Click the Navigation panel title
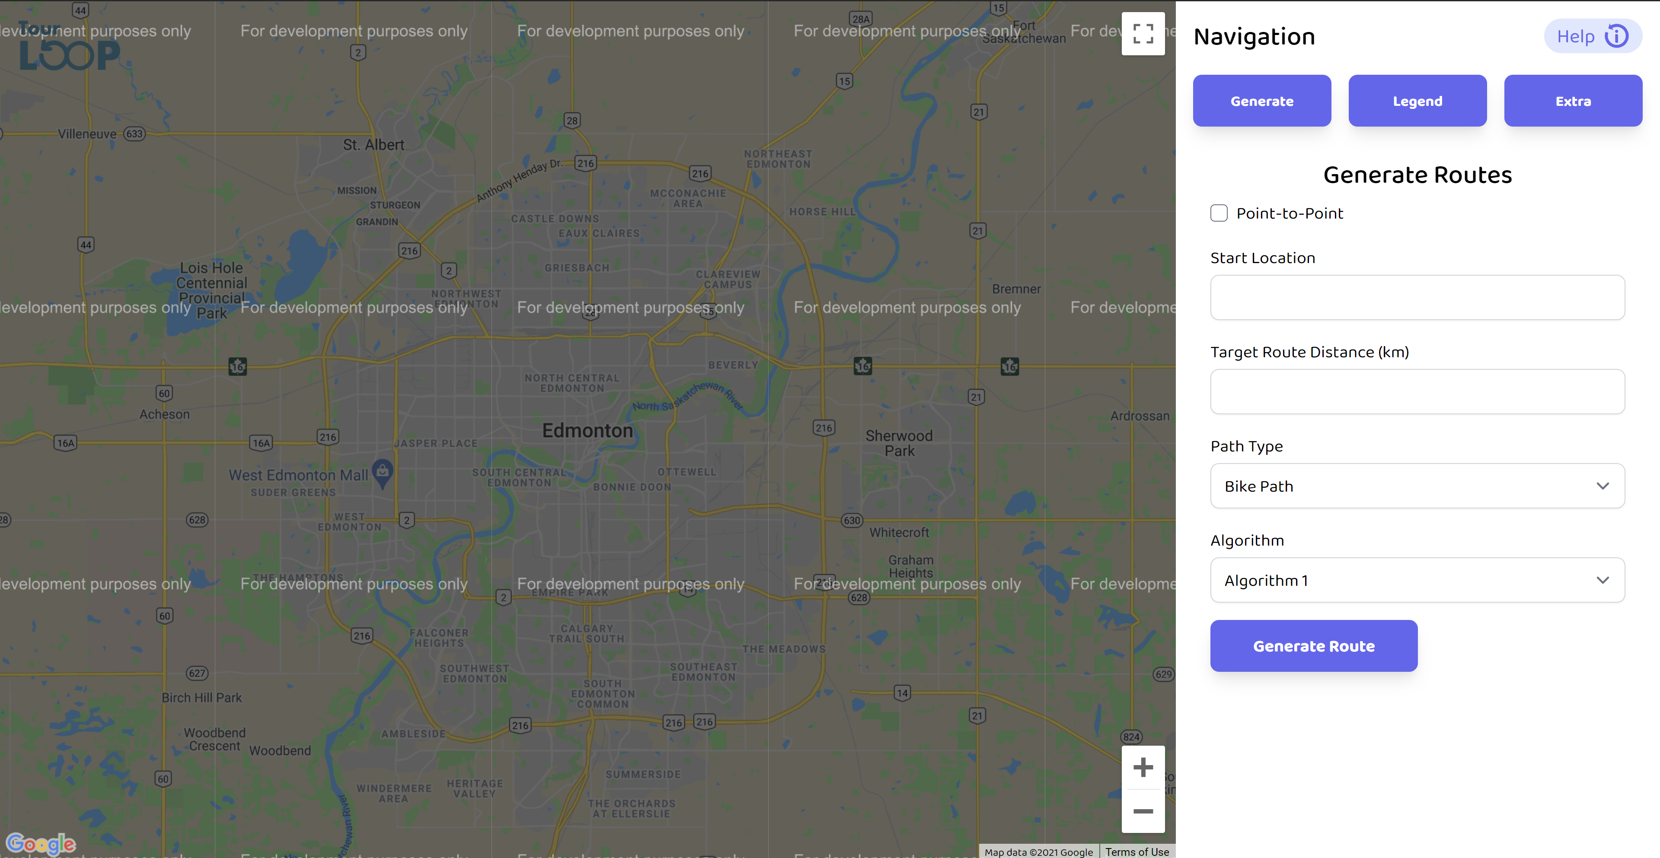This screenshot has height=858, width=1660. point(1253,37)
